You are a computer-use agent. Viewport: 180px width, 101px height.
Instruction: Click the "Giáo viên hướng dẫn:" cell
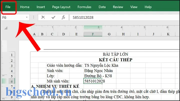tap(65, 65)
